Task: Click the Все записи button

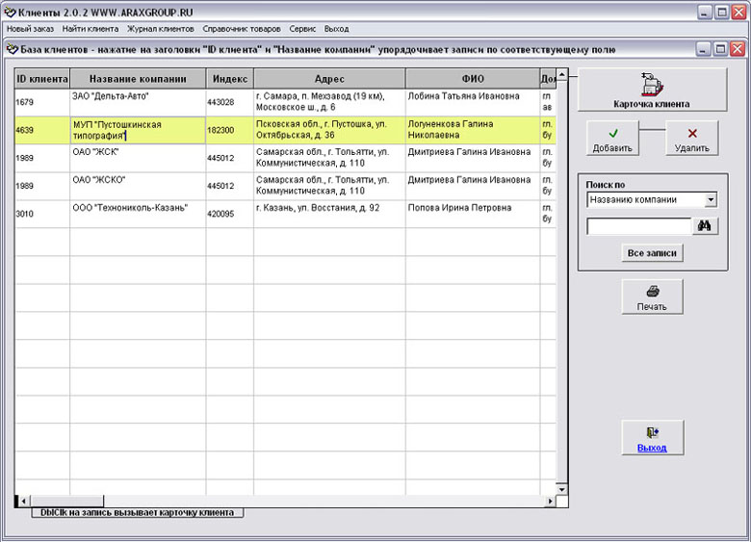Action: coord(652,253)
